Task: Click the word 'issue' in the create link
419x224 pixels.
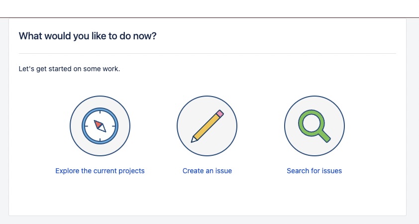Action: pos(223,171)
